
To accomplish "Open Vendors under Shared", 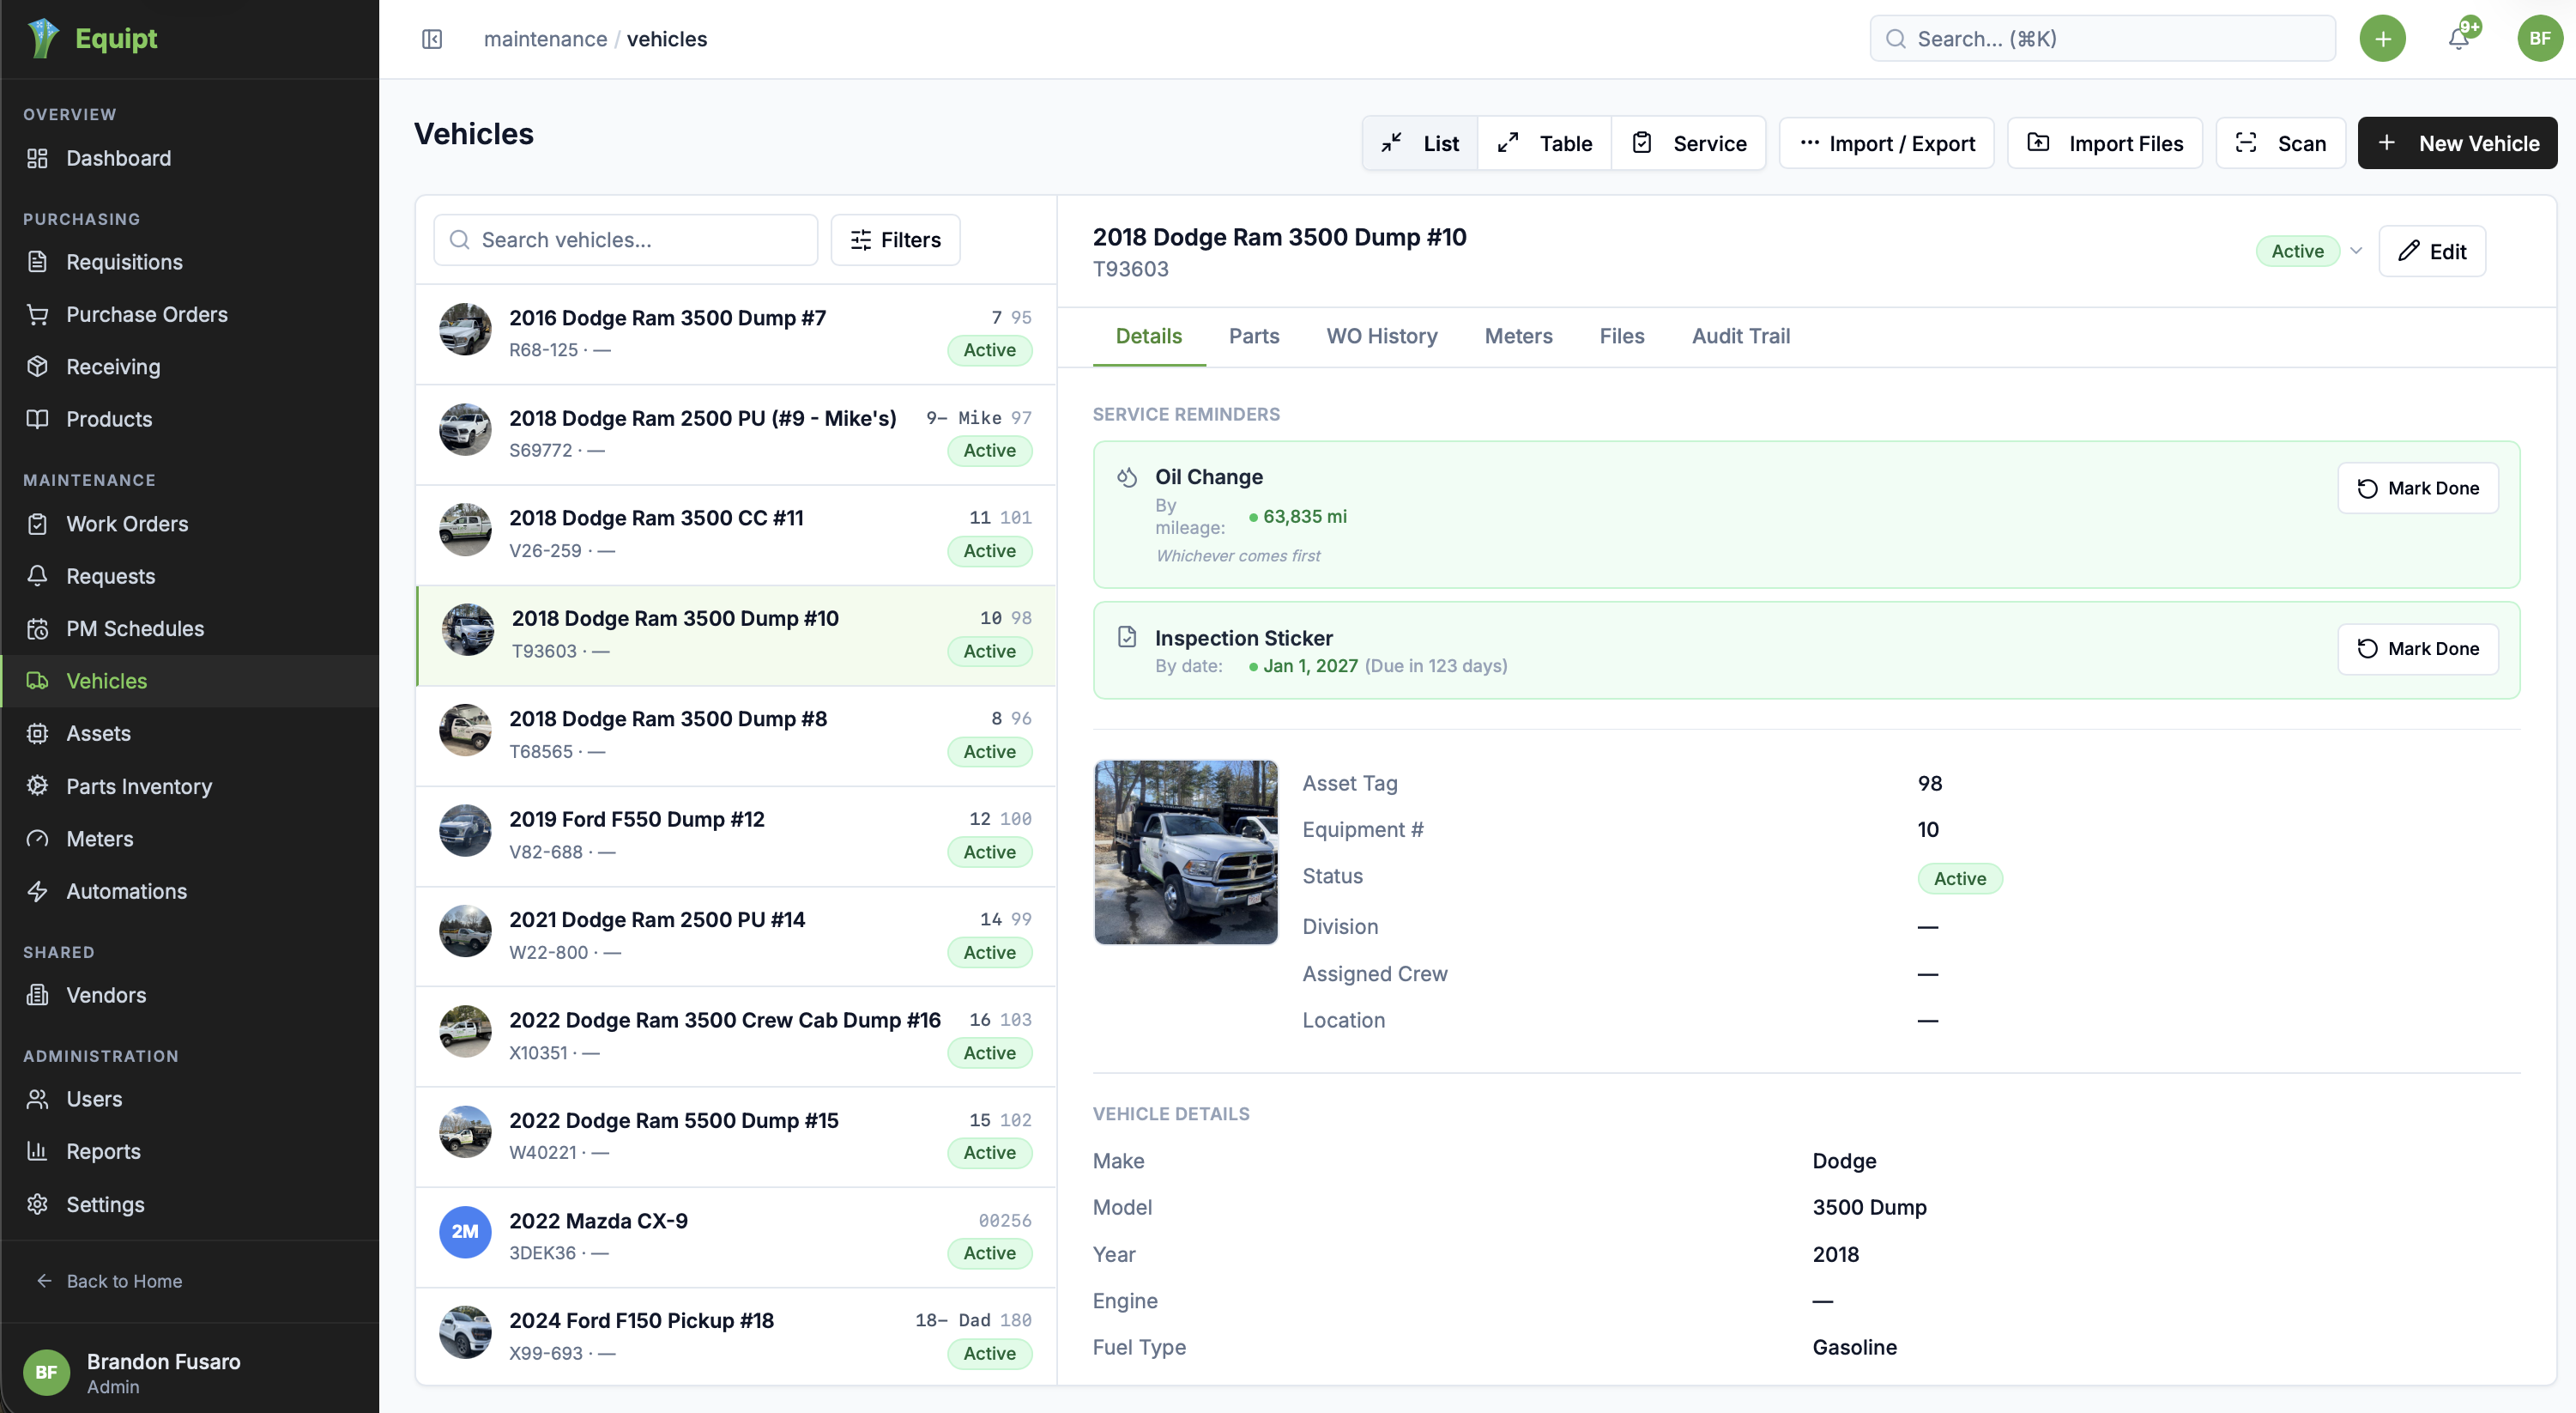I will pyautogui.click(x=190, y=995).
